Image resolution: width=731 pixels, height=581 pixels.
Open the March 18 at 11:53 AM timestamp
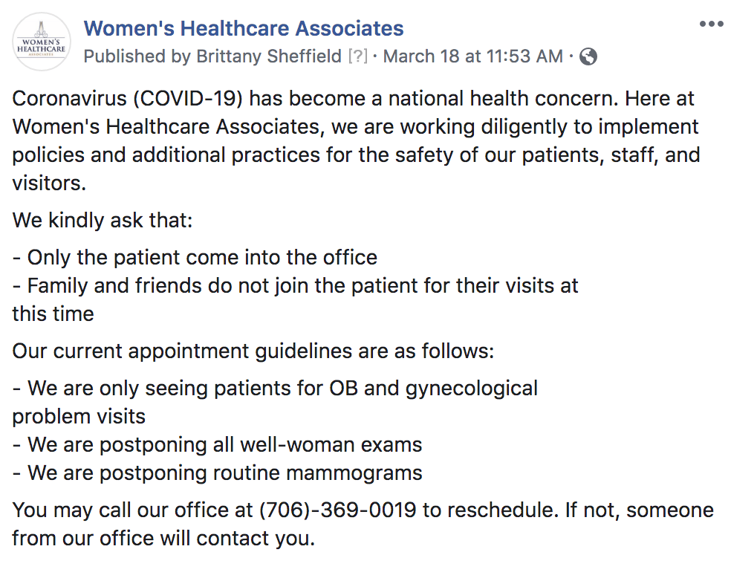pyautogui.click(x=473, y=56)
